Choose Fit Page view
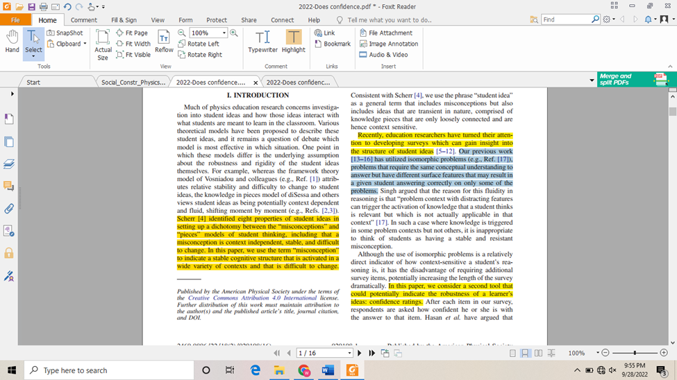 tap(132, 33)
